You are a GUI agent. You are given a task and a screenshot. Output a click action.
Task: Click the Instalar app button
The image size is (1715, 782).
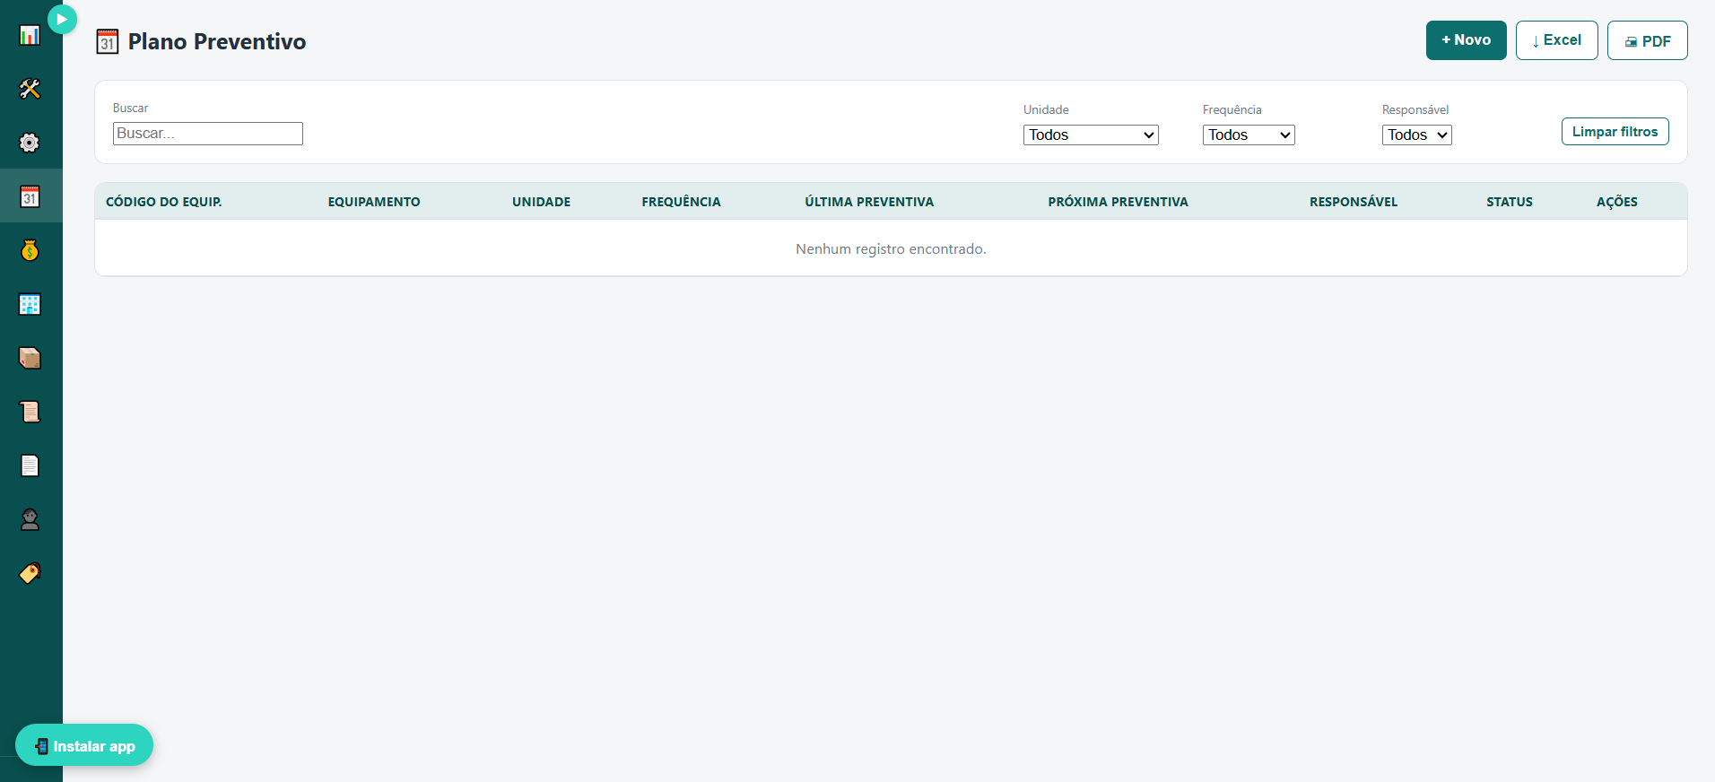84,745
